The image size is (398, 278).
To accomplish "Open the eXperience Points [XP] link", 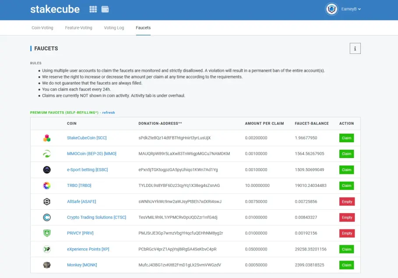I will pyautogui.click(x=88, y=249).
